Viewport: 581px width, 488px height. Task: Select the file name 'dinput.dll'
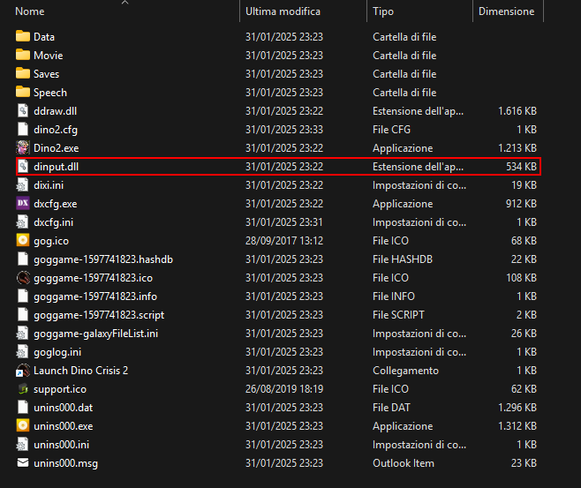point(56,167)
